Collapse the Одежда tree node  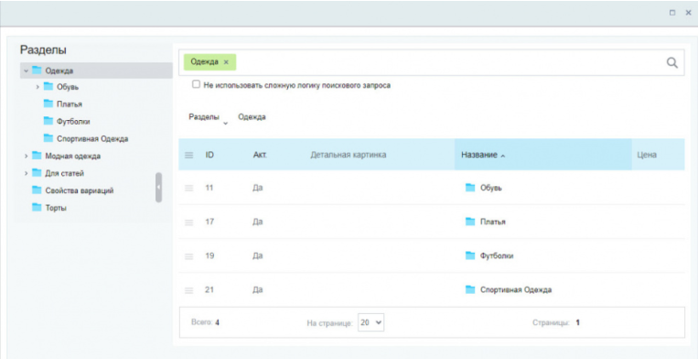[x=26, y=71]
